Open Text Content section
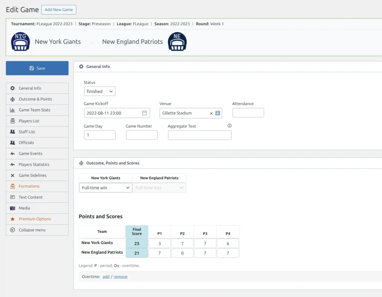382x297 pixels. point(37,197)
